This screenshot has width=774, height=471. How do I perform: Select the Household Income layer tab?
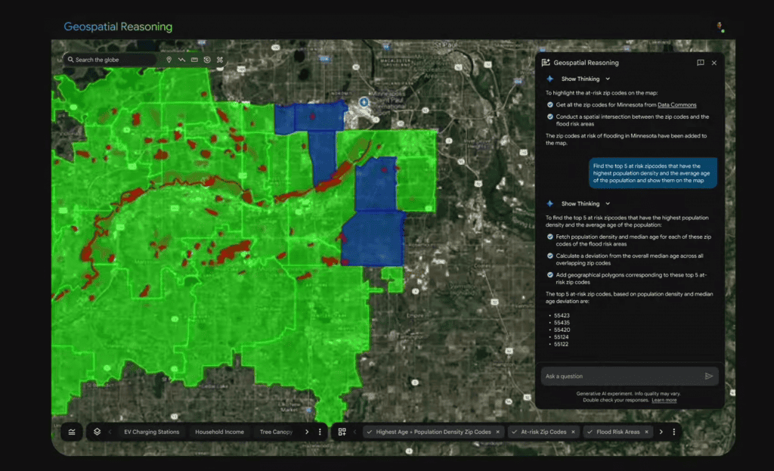pyautogui.click(x=219, y=432)
